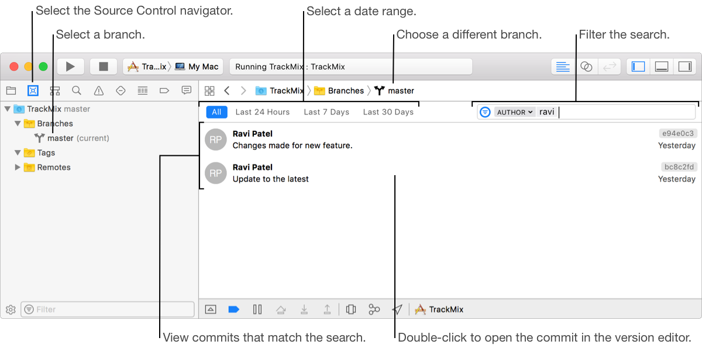Click the navigator Filter field
The image size is (702, 348).
108,309
